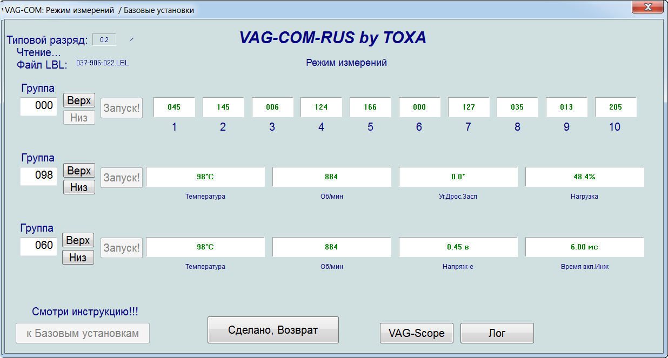The width and height of the screenshot is (668, 358).
Task: Click the 6.00 мс injector time value
Action: (585, 247)
